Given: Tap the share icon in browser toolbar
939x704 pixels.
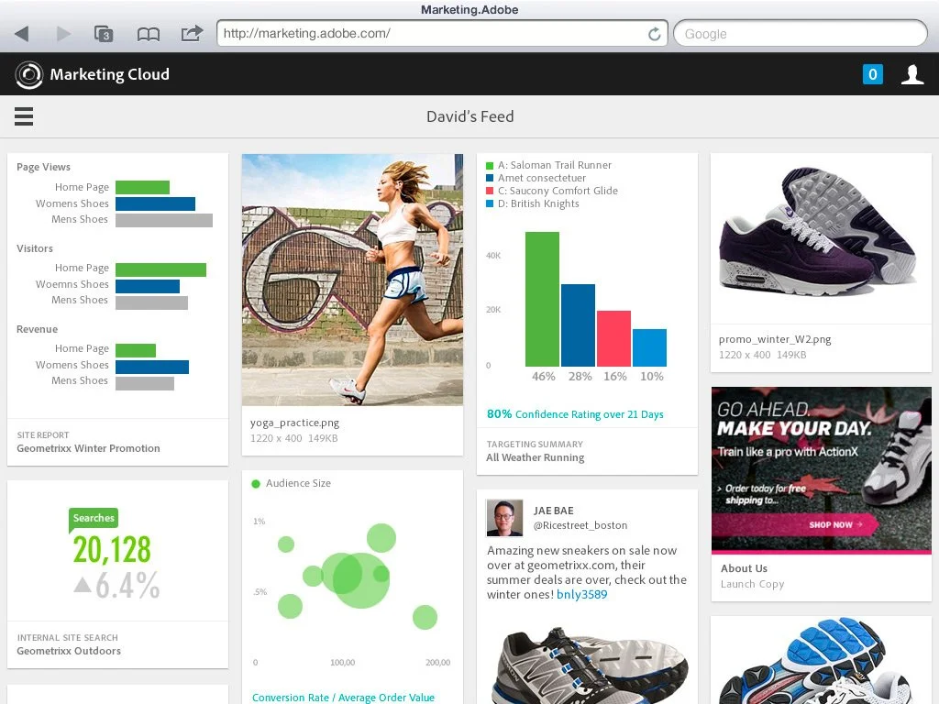Looking at the screenshot, I should click(192, 33).
